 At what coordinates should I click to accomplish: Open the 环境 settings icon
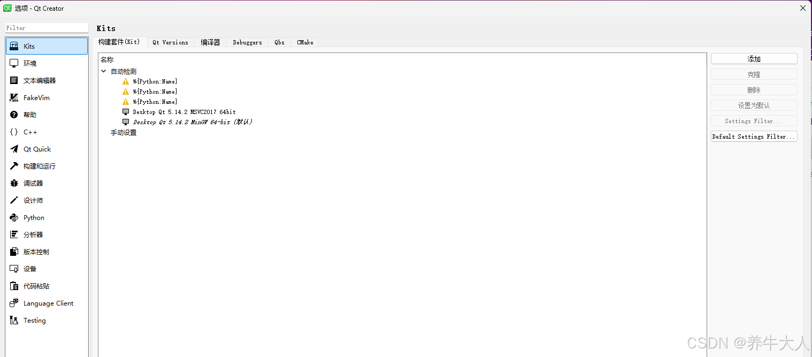point(14,64)
